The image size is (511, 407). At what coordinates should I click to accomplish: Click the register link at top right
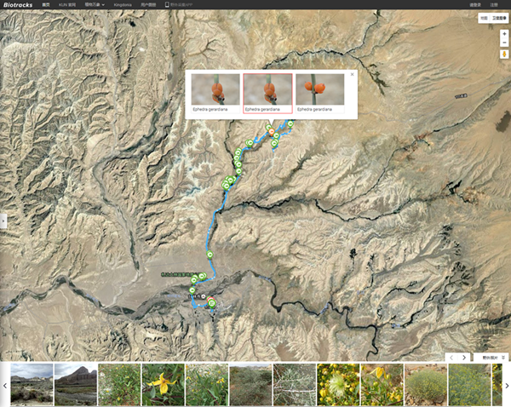(494, 5)
